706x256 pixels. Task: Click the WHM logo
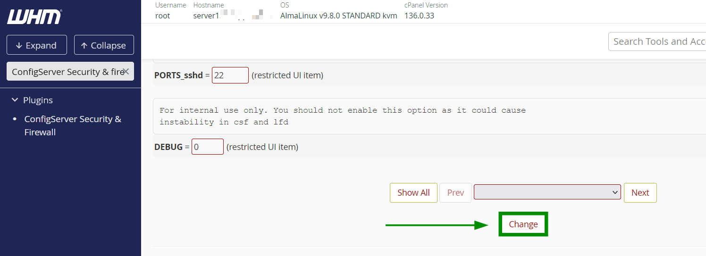pos(34,17)
